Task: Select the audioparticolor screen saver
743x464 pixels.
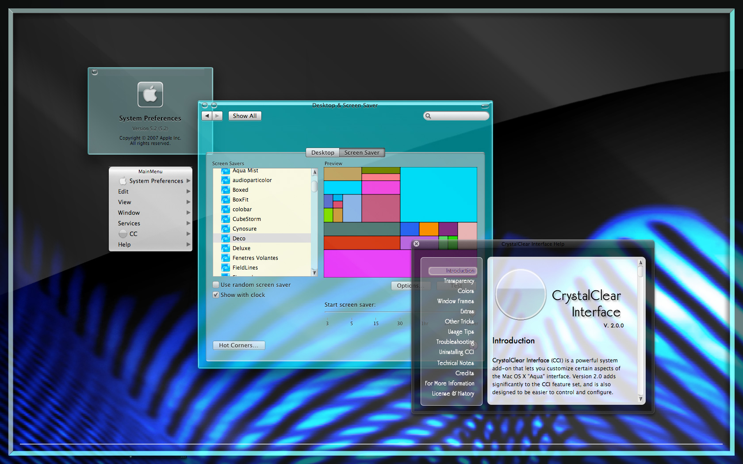Action: [262, 180]
